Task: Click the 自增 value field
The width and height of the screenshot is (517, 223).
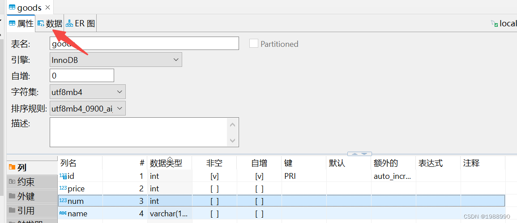Action: pyautogui.click(x=82, y=75)
